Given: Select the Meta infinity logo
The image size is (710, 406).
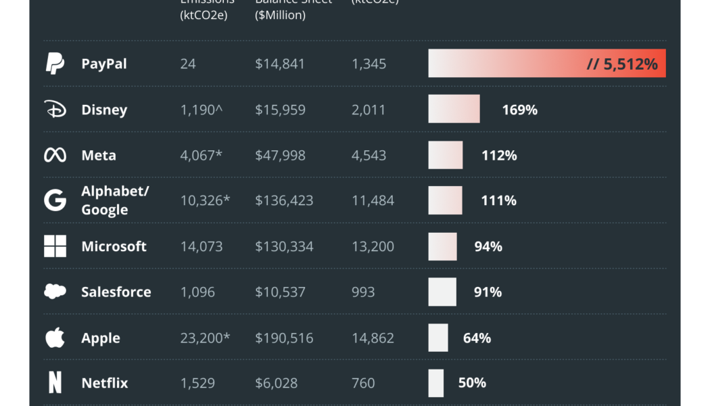Looking at the screenshot, I should click(55, 156).
